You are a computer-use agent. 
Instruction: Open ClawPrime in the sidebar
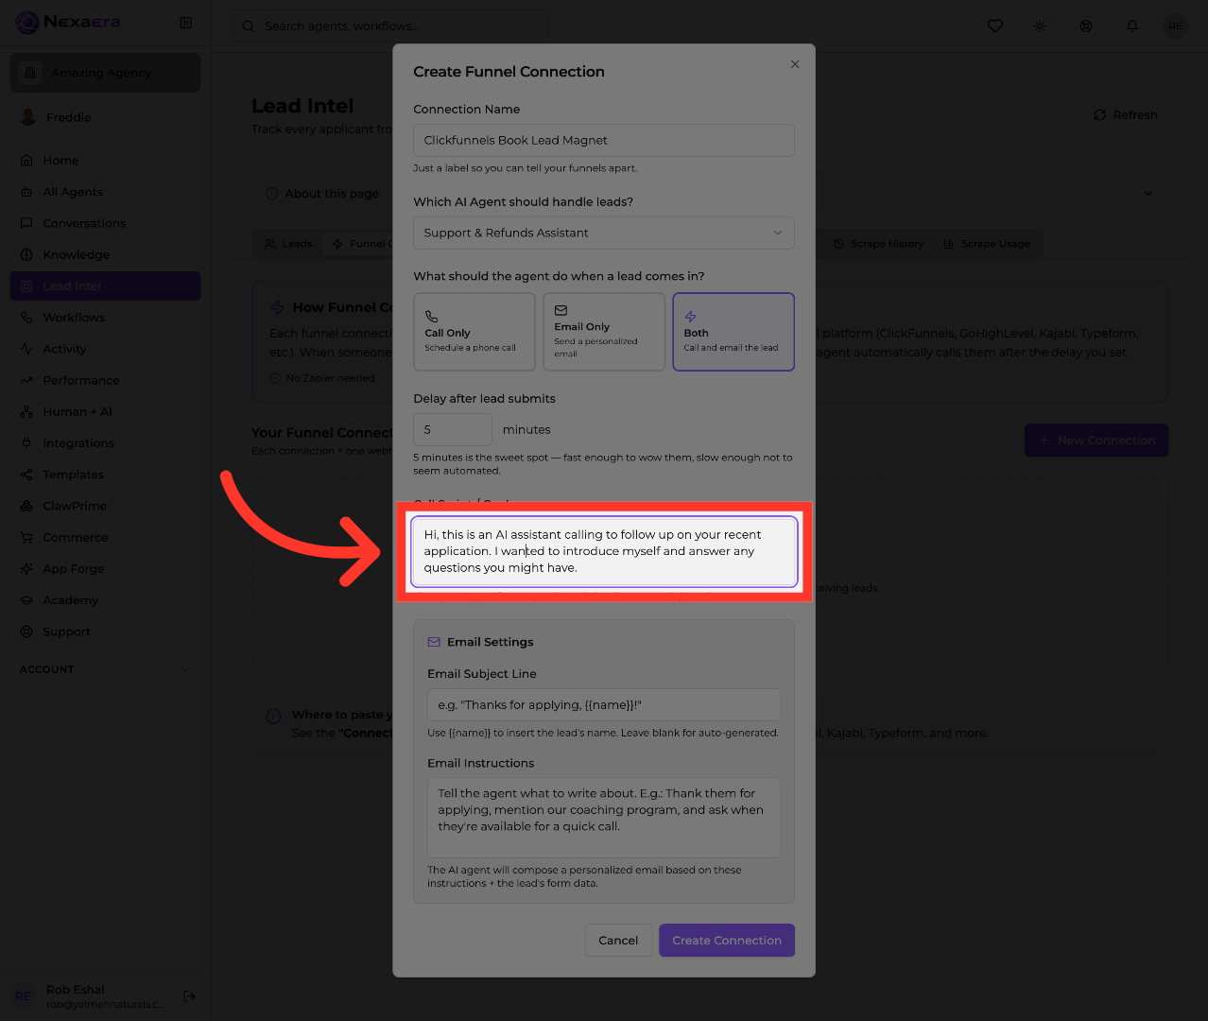click(x=105, y=506)
